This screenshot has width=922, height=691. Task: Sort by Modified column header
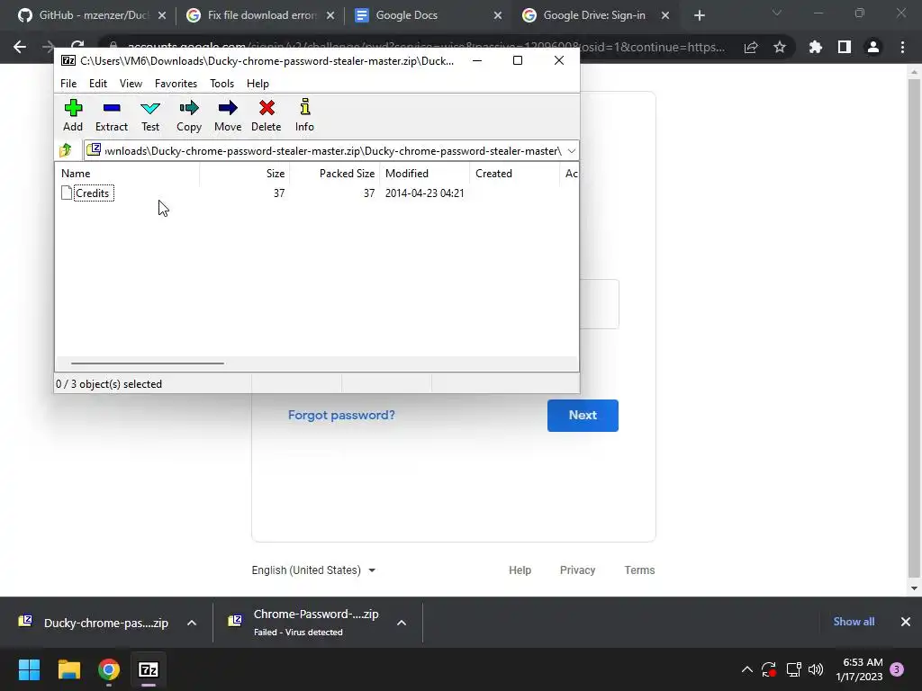pos(425,174)
